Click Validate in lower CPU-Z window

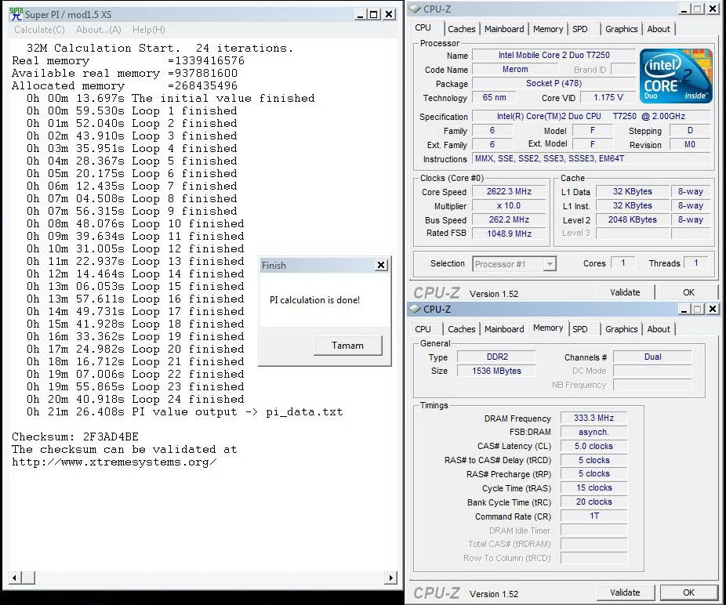click(x=625, y=592)
